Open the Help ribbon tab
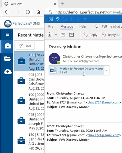122x153 pixels. click(83, 26)
